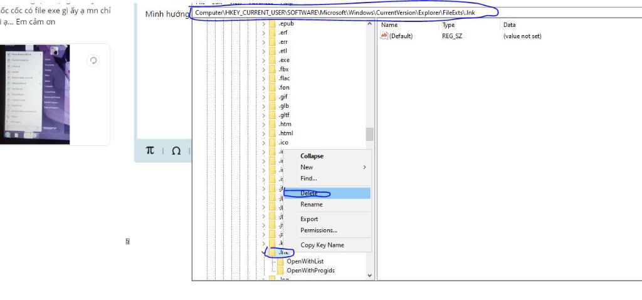The height and width of the screenshot is (300, 642).
Task: Click the circular rotate icon beside the photo
Action: (x=93, y=61)
